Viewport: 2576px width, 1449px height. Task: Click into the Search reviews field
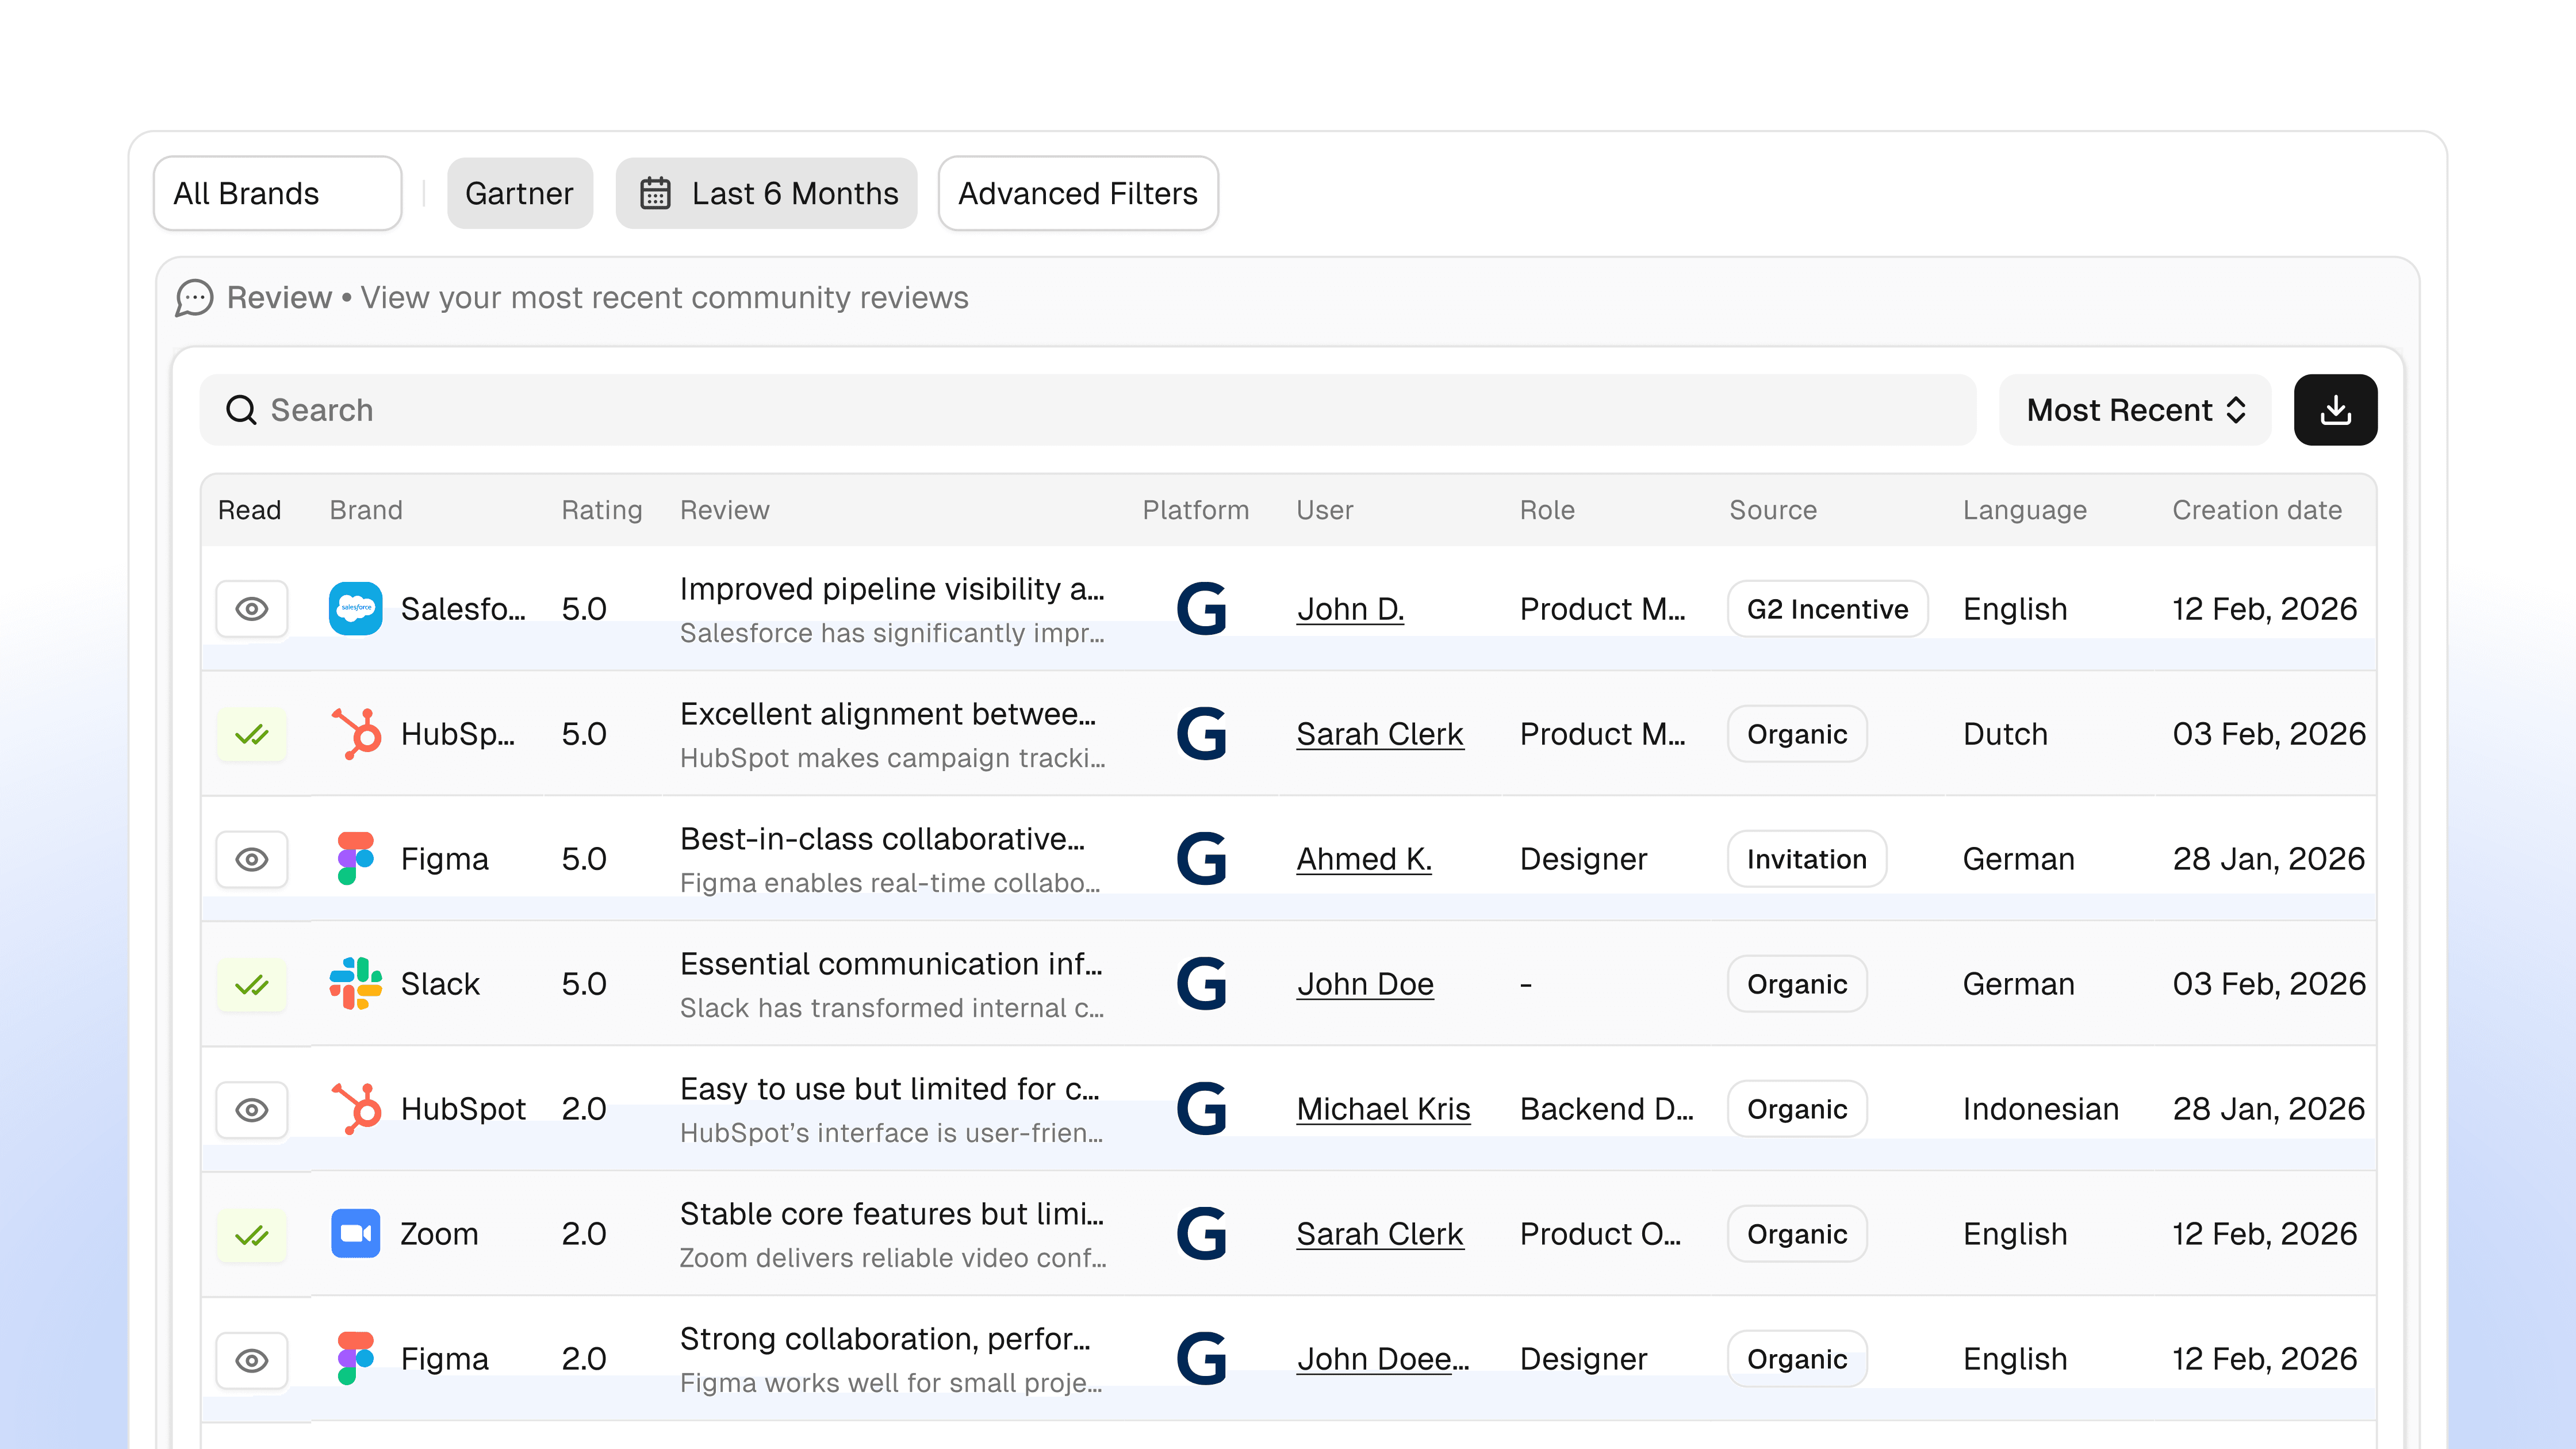pos(1100,410)
